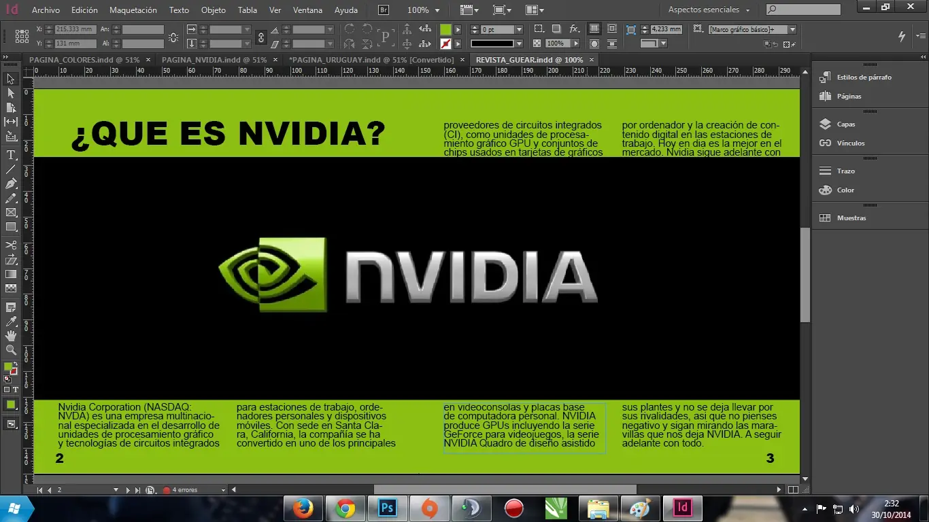
Task: Open page number dropdown in status bar
Action: 116,490
